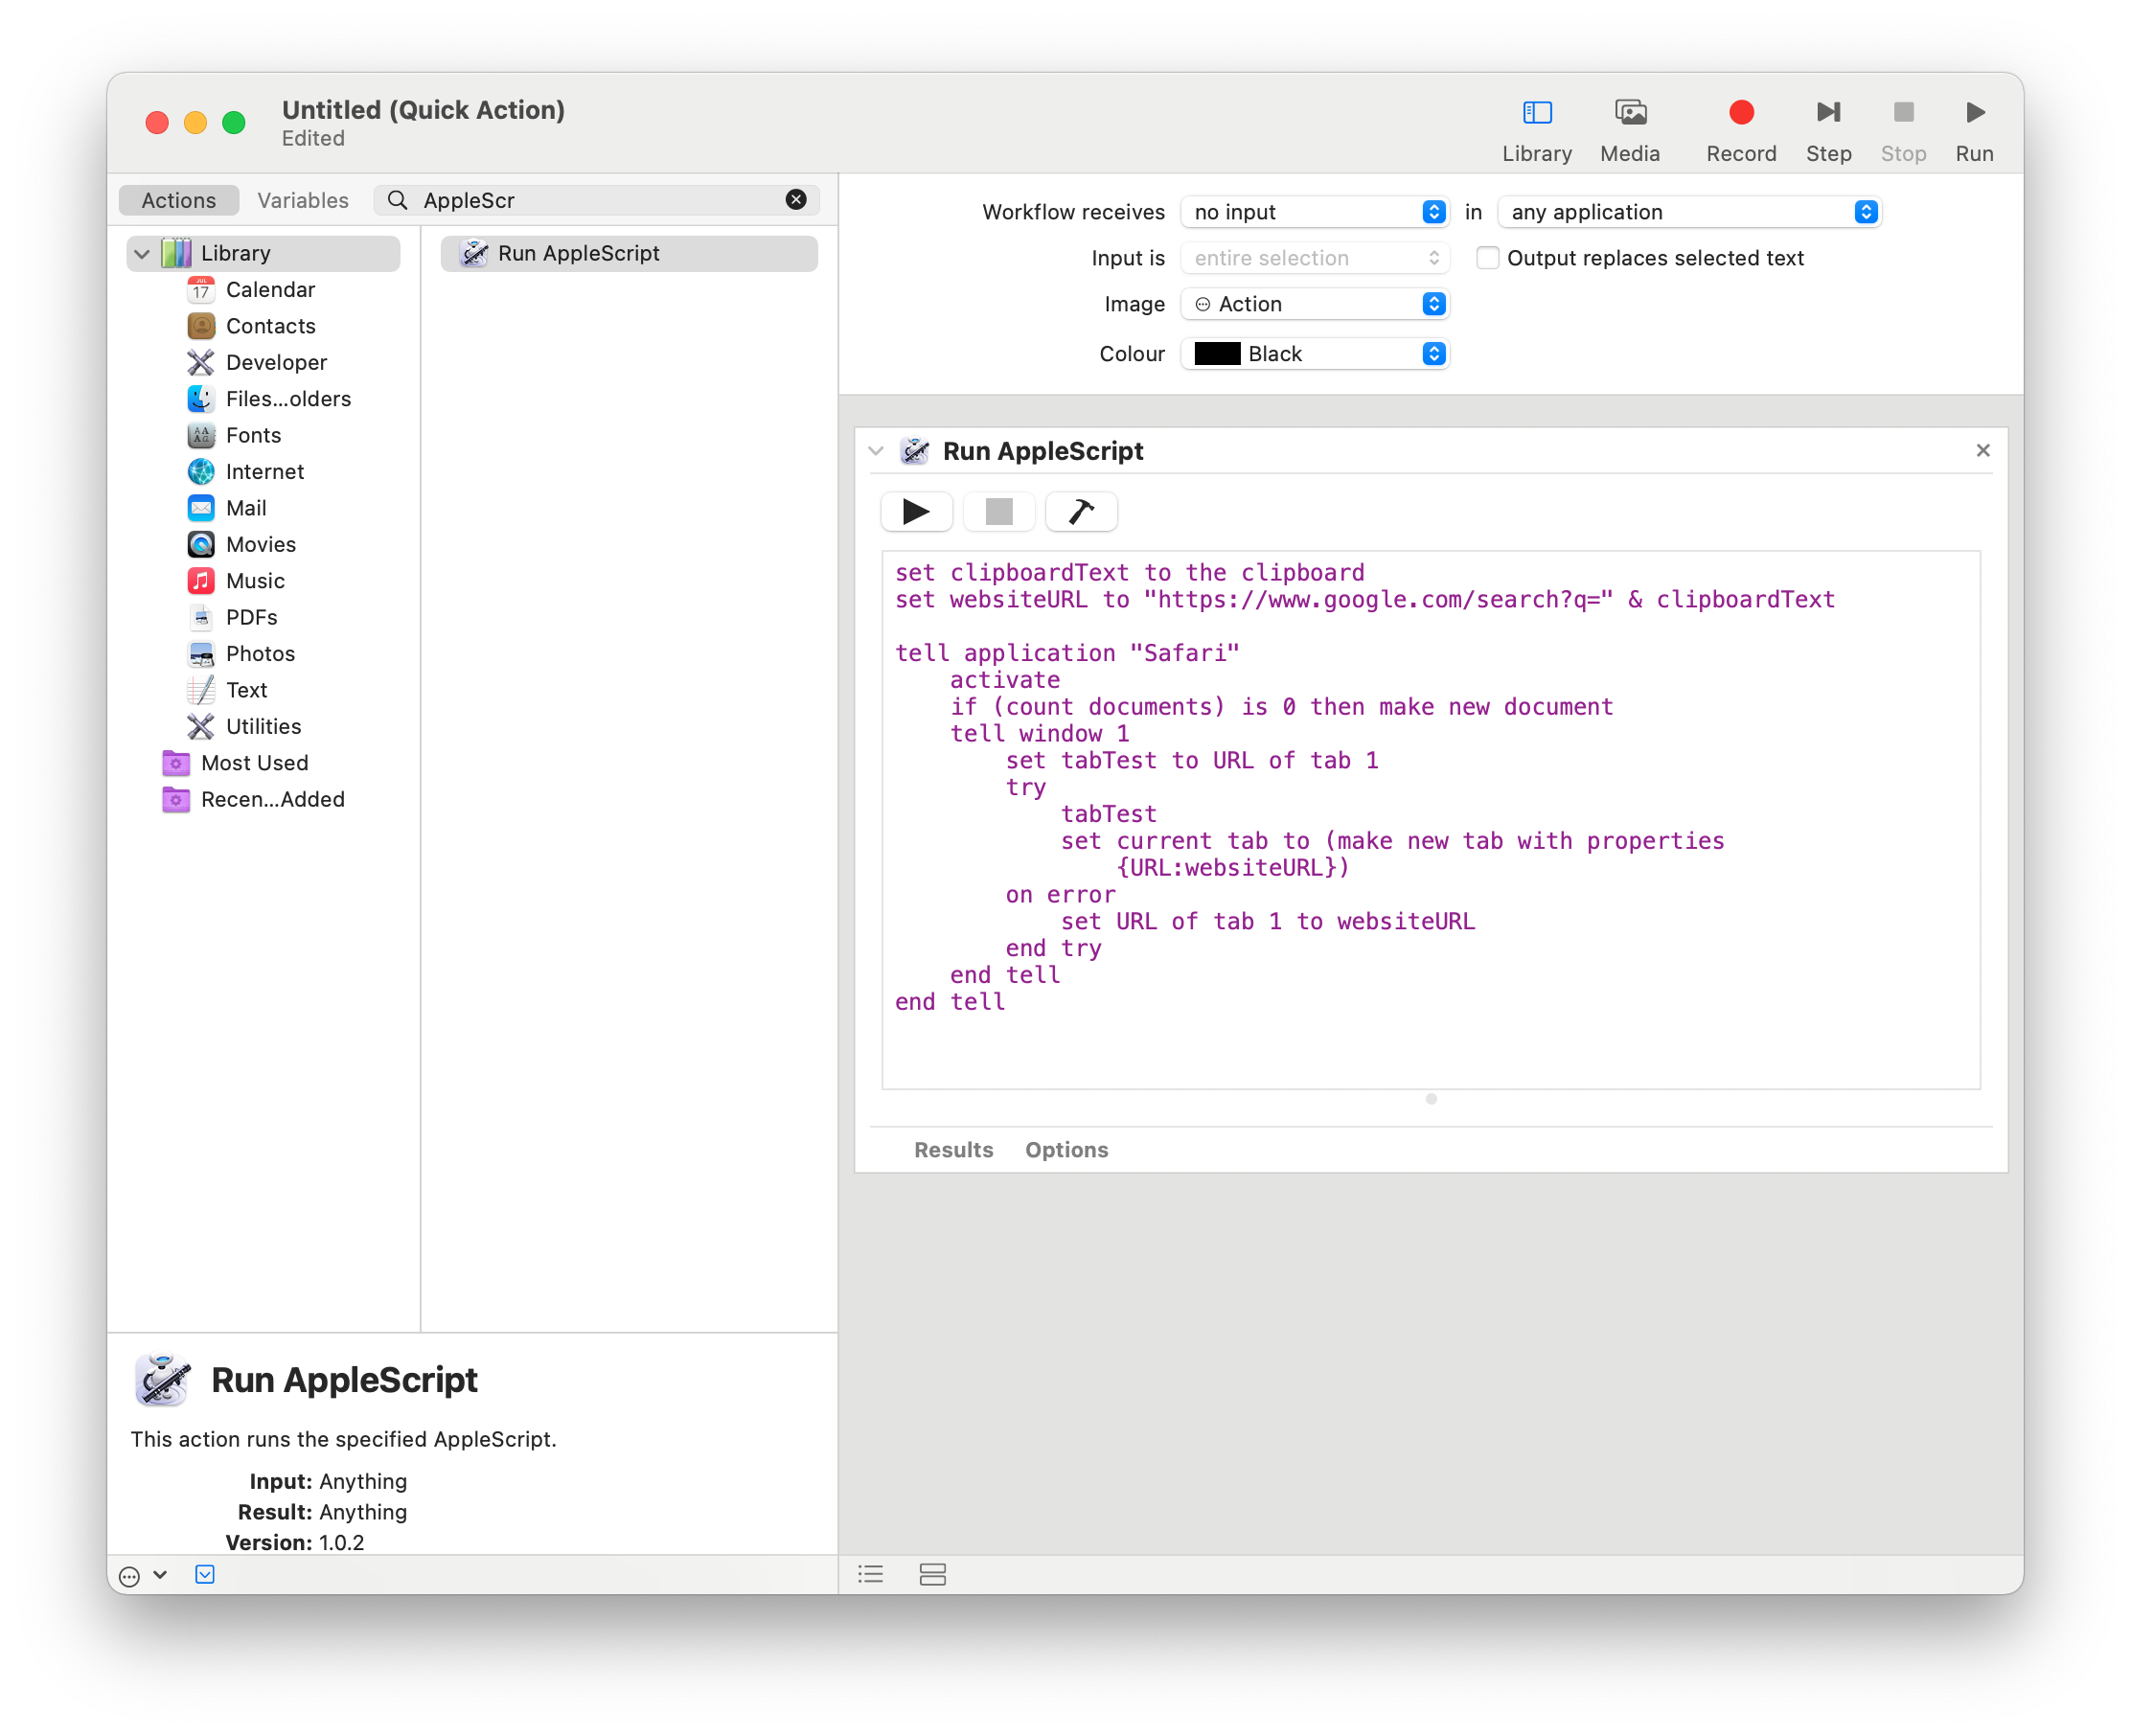Enable Output replaces selected text checkbox
Image resolution: width=2131 pixels, height=1736 pixels.
(x=1487, y=258)
